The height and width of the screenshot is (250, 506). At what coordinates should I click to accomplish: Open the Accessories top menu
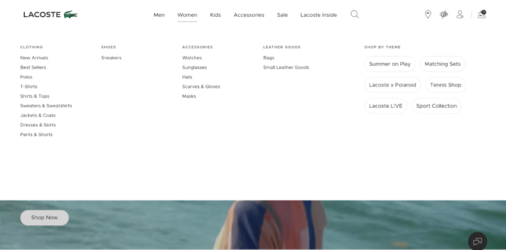tap(249, 15)
